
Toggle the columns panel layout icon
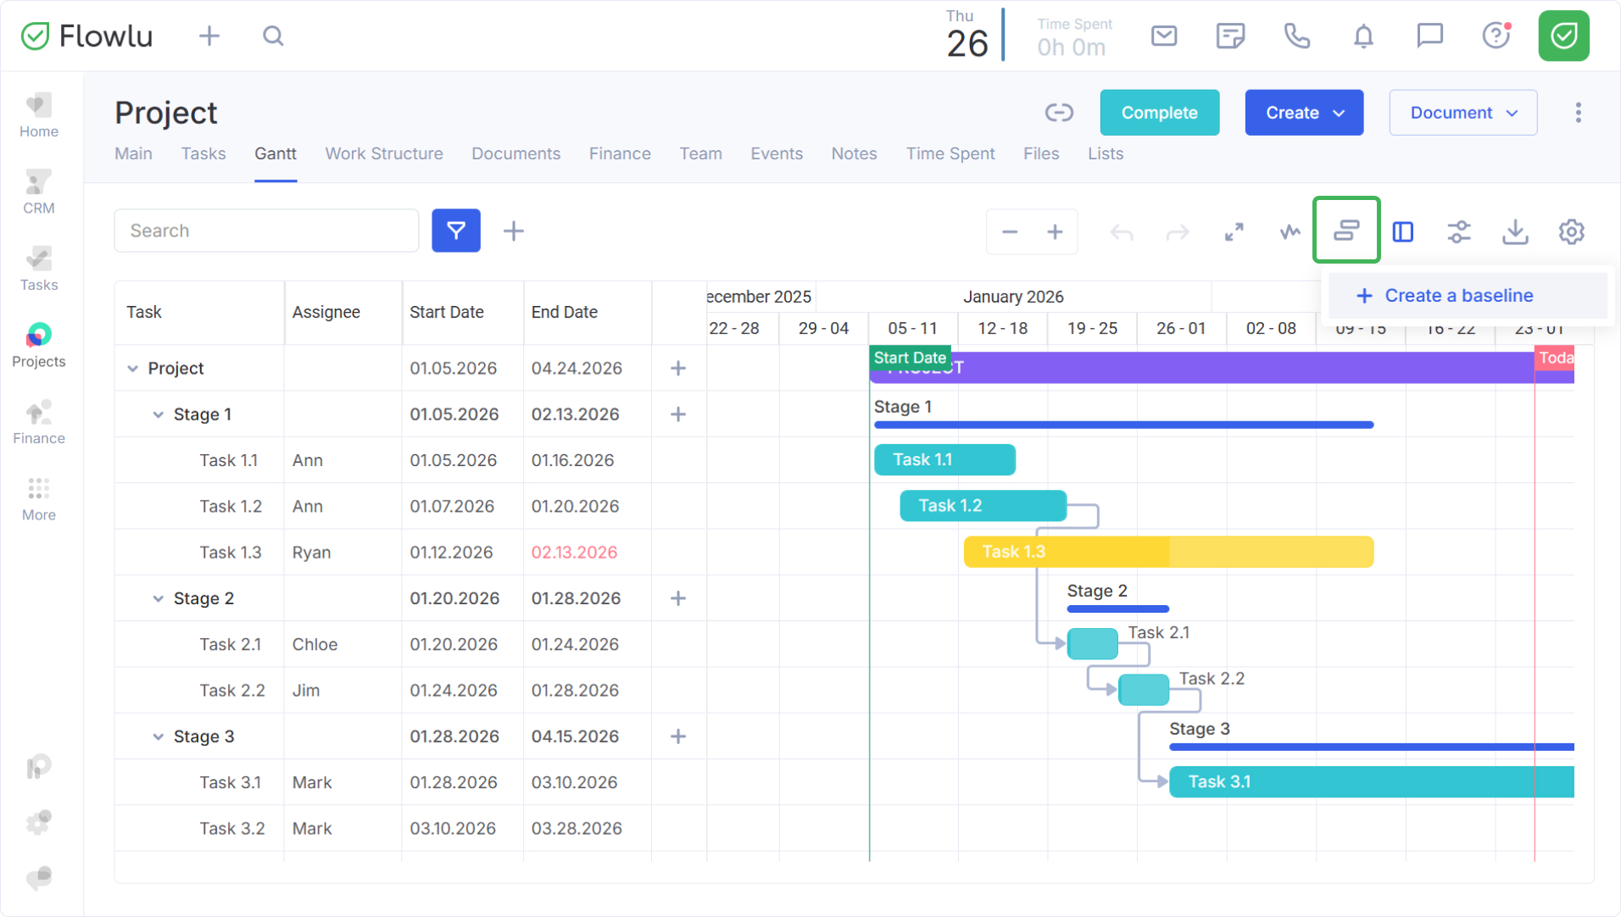[x=1403, y=231]
